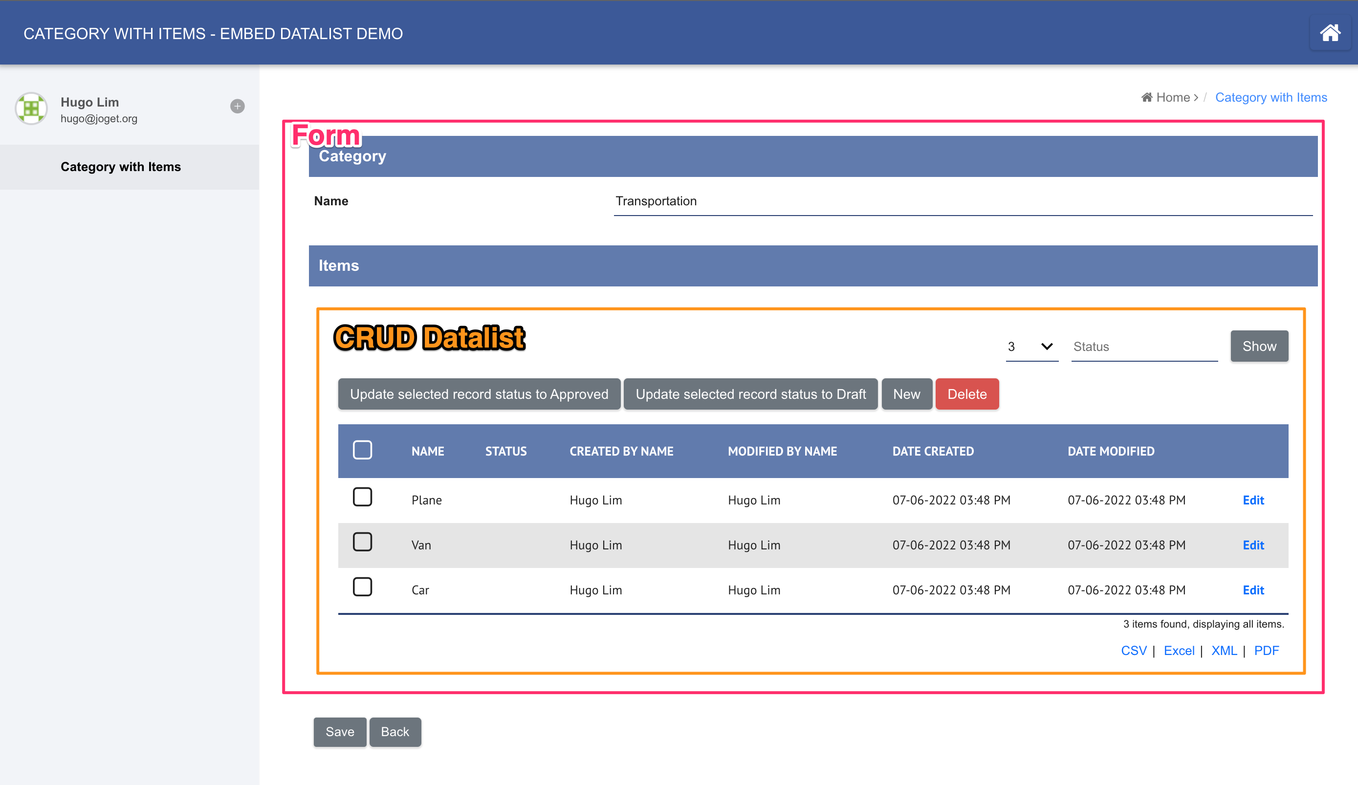Tick the checkbox for Car
Screen dimensions: 1358x785
362,587
